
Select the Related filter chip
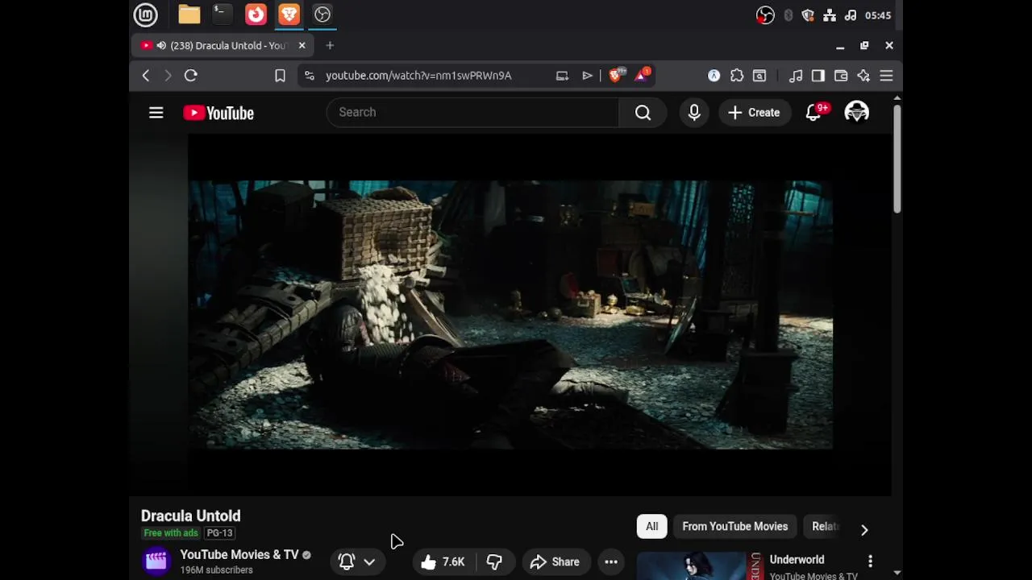coord(824,527)
